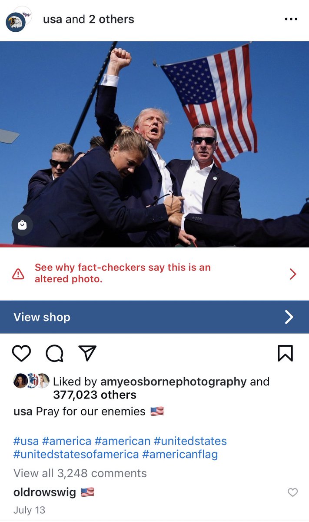The image size is (309, 522).
Task: Open #unitedstatesofamerica hashtag
Action: click(76, 455)
